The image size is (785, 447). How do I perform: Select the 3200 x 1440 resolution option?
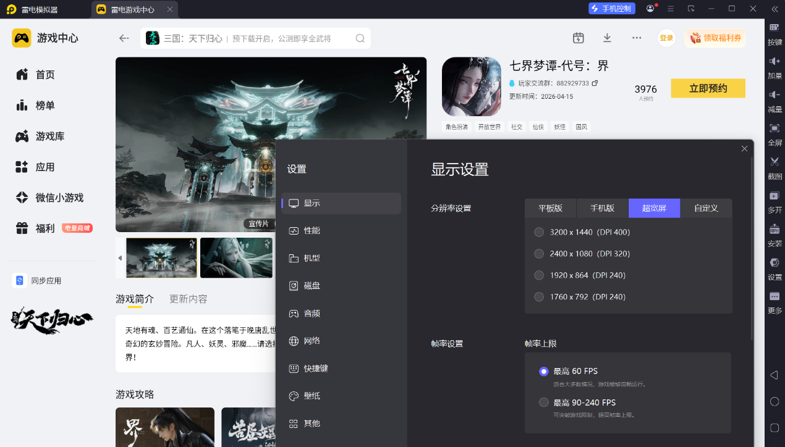540,232
